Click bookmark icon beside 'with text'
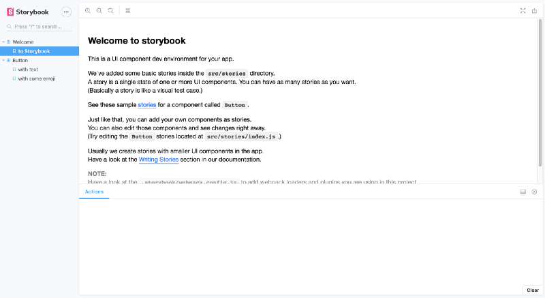The width and height of the screenshot is (545, 298). tap(14, 69)
